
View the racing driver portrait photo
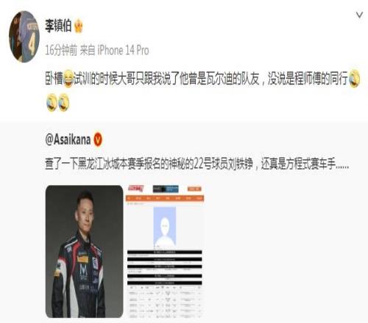[85, 252]
